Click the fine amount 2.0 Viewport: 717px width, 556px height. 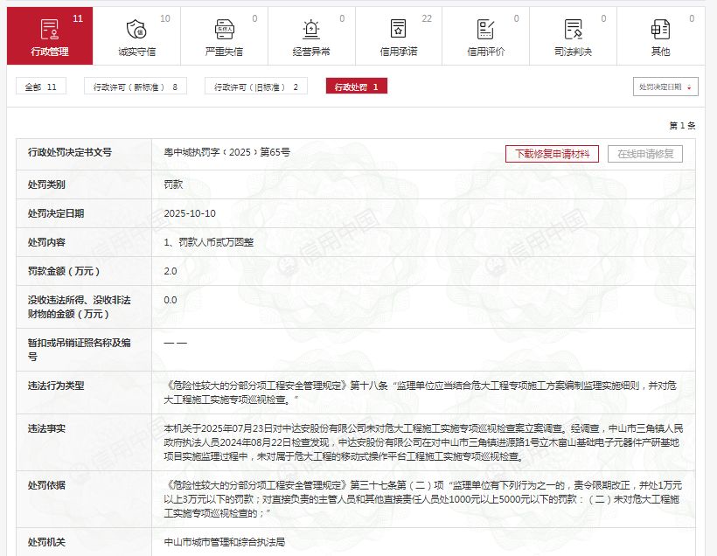[171, 271]
